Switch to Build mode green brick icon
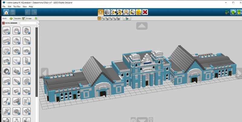 point(233,12)
